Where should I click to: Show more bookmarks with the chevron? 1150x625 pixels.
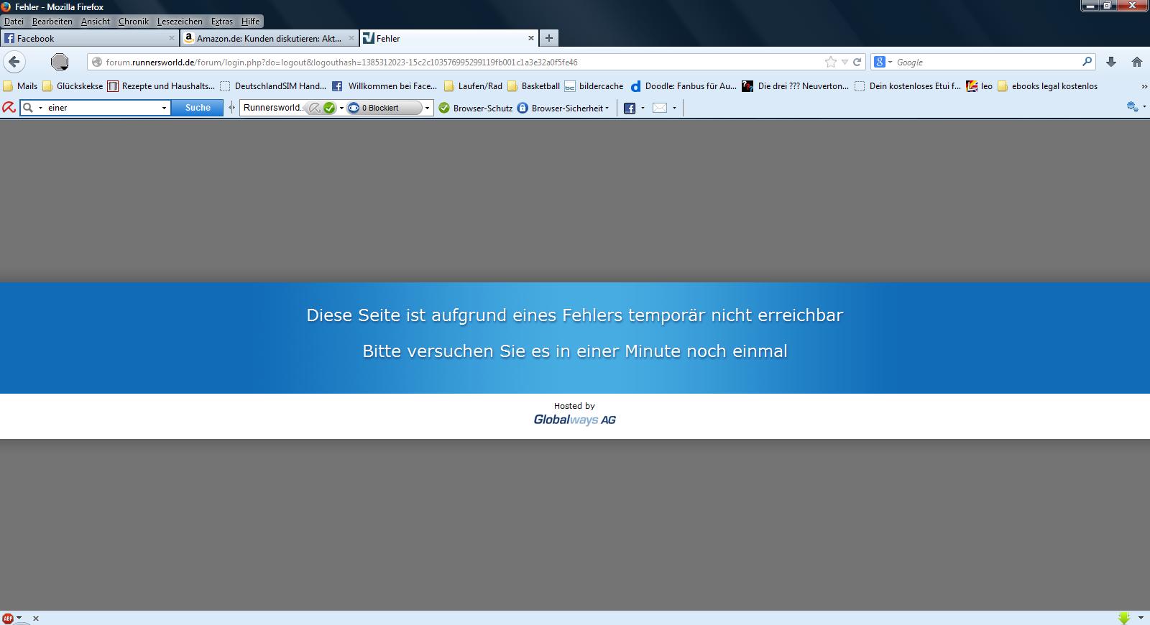(1144, 86)
